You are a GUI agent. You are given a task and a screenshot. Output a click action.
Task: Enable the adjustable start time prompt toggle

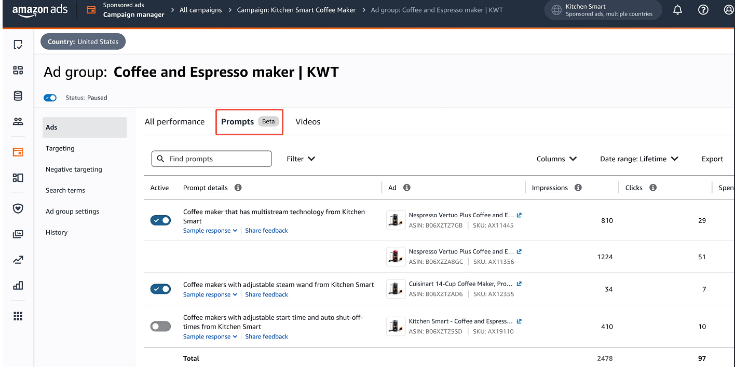point(160,327)
